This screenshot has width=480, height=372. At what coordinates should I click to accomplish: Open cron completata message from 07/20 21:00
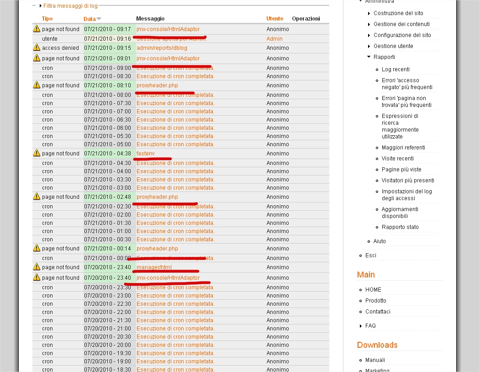coord(175,329)
